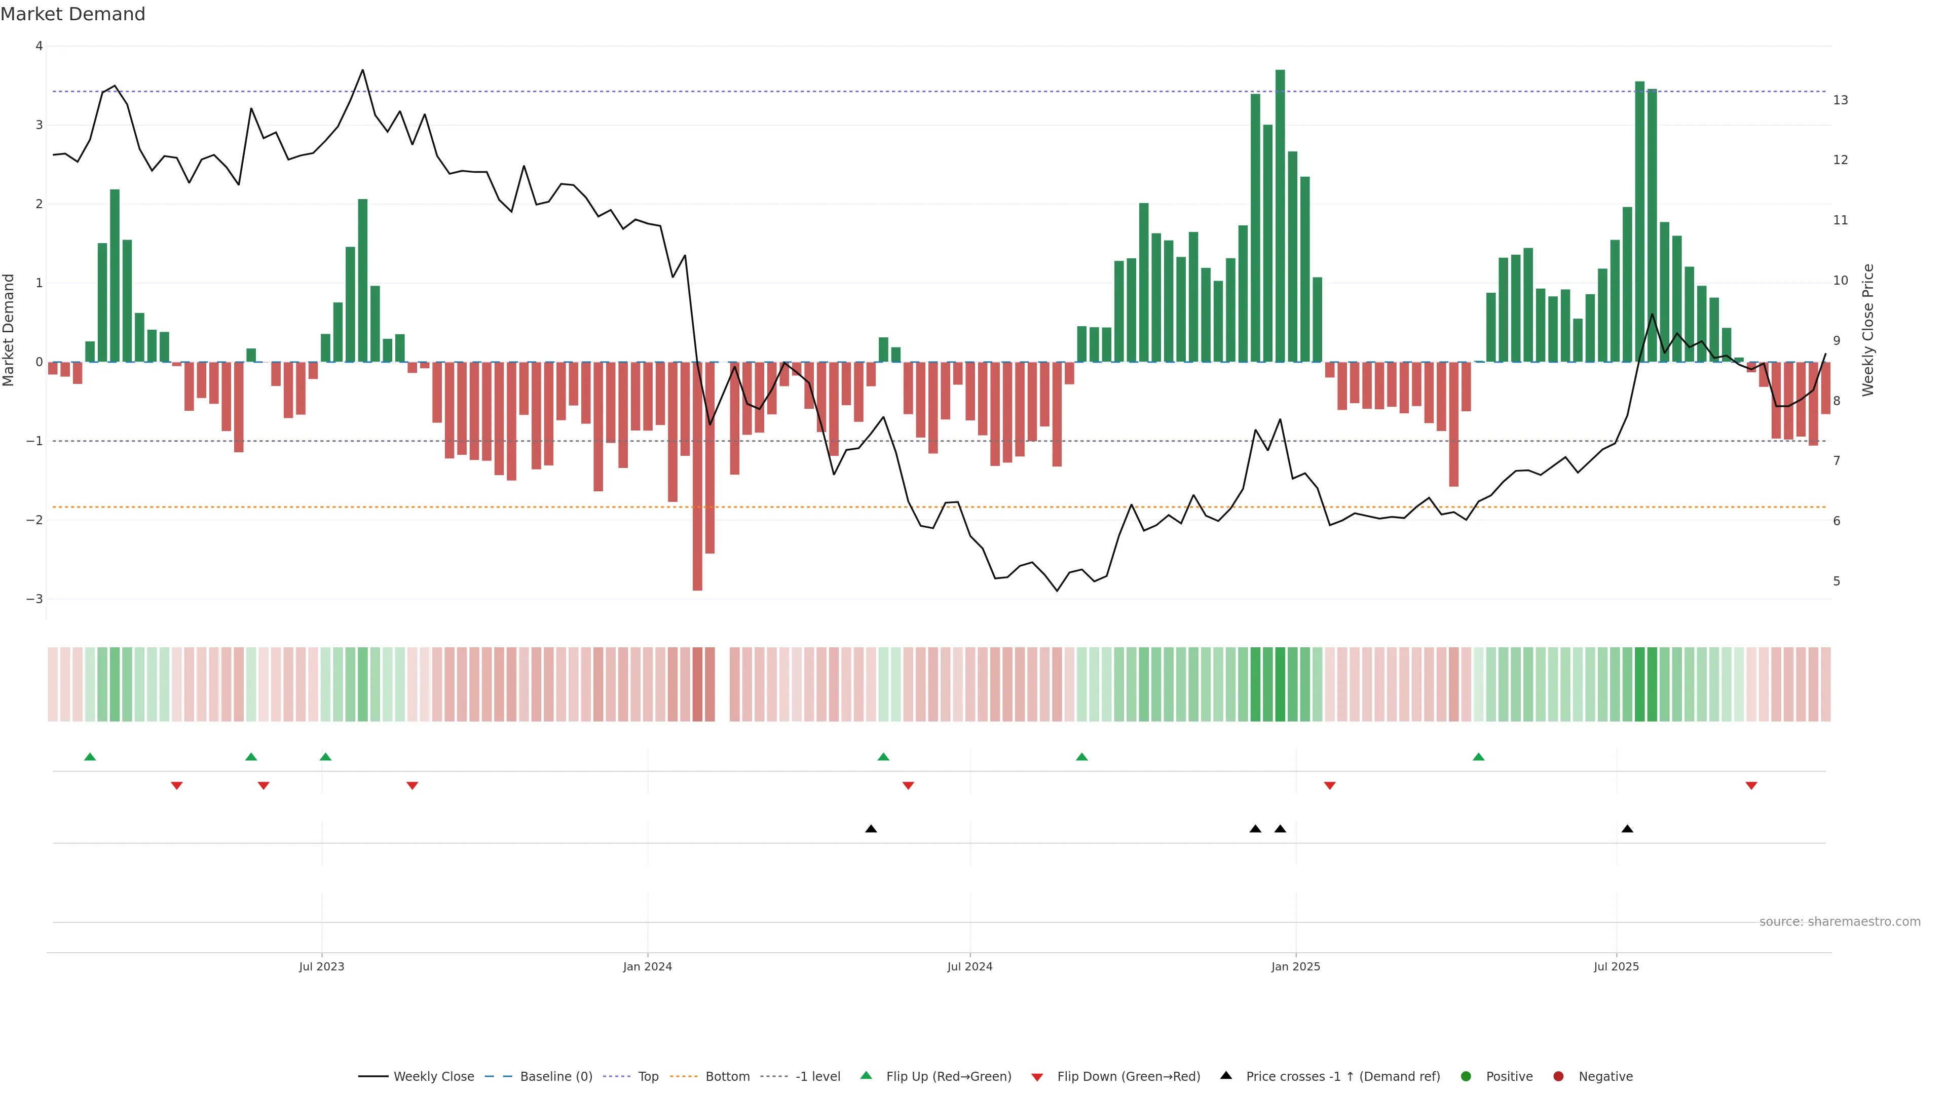Image resolution: width=1946 pixels, height=1094 pixels.
Task: Click the darkest green heatmap cell
Action: [1281, 684]
